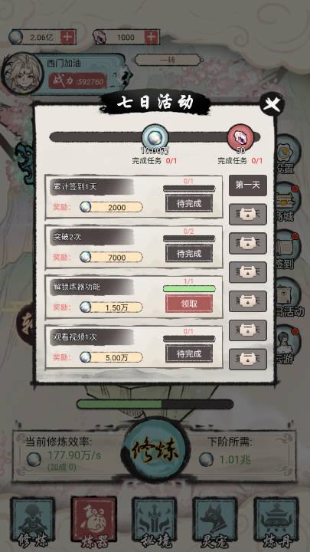Tap 待完成 for the 累计签到1天 task

pos(189,203)
